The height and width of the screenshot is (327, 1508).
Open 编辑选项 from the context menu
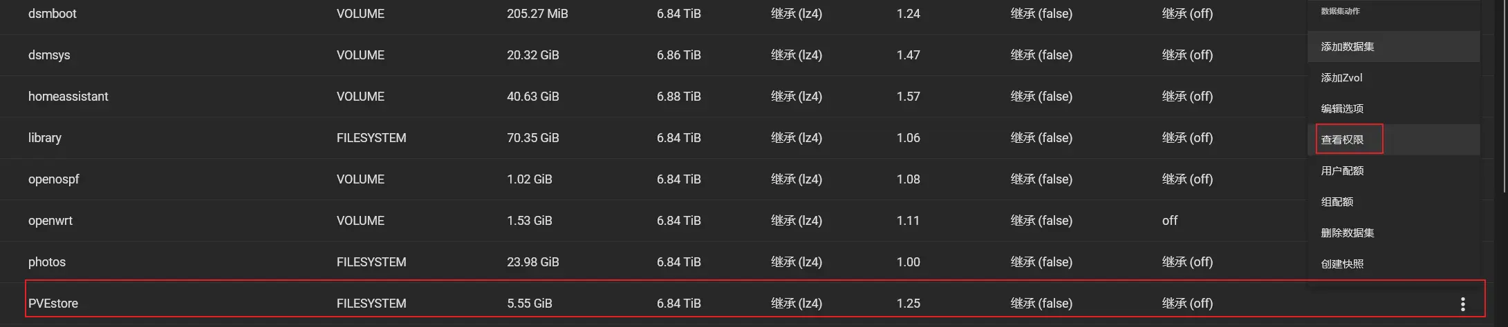tap(1341, 109)
